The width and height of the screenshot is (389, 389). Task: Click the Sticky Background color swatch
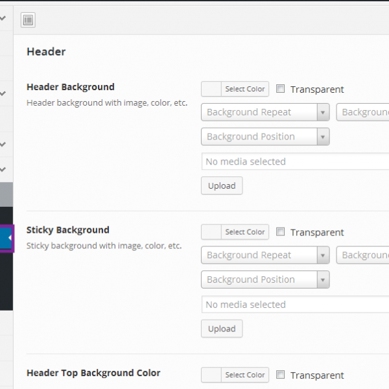[x=211, y=232]
